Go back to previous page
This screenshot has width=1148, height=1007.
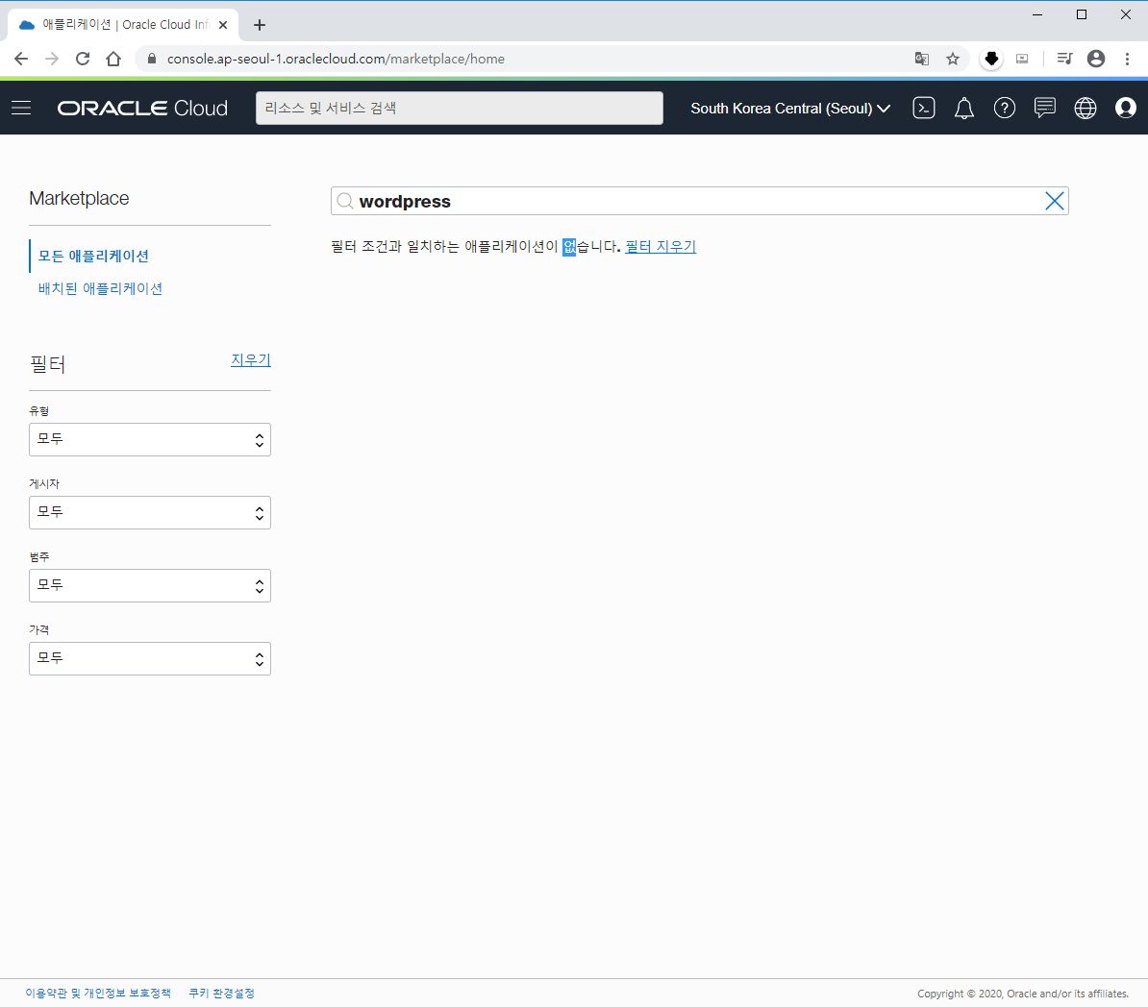[21, 59]
